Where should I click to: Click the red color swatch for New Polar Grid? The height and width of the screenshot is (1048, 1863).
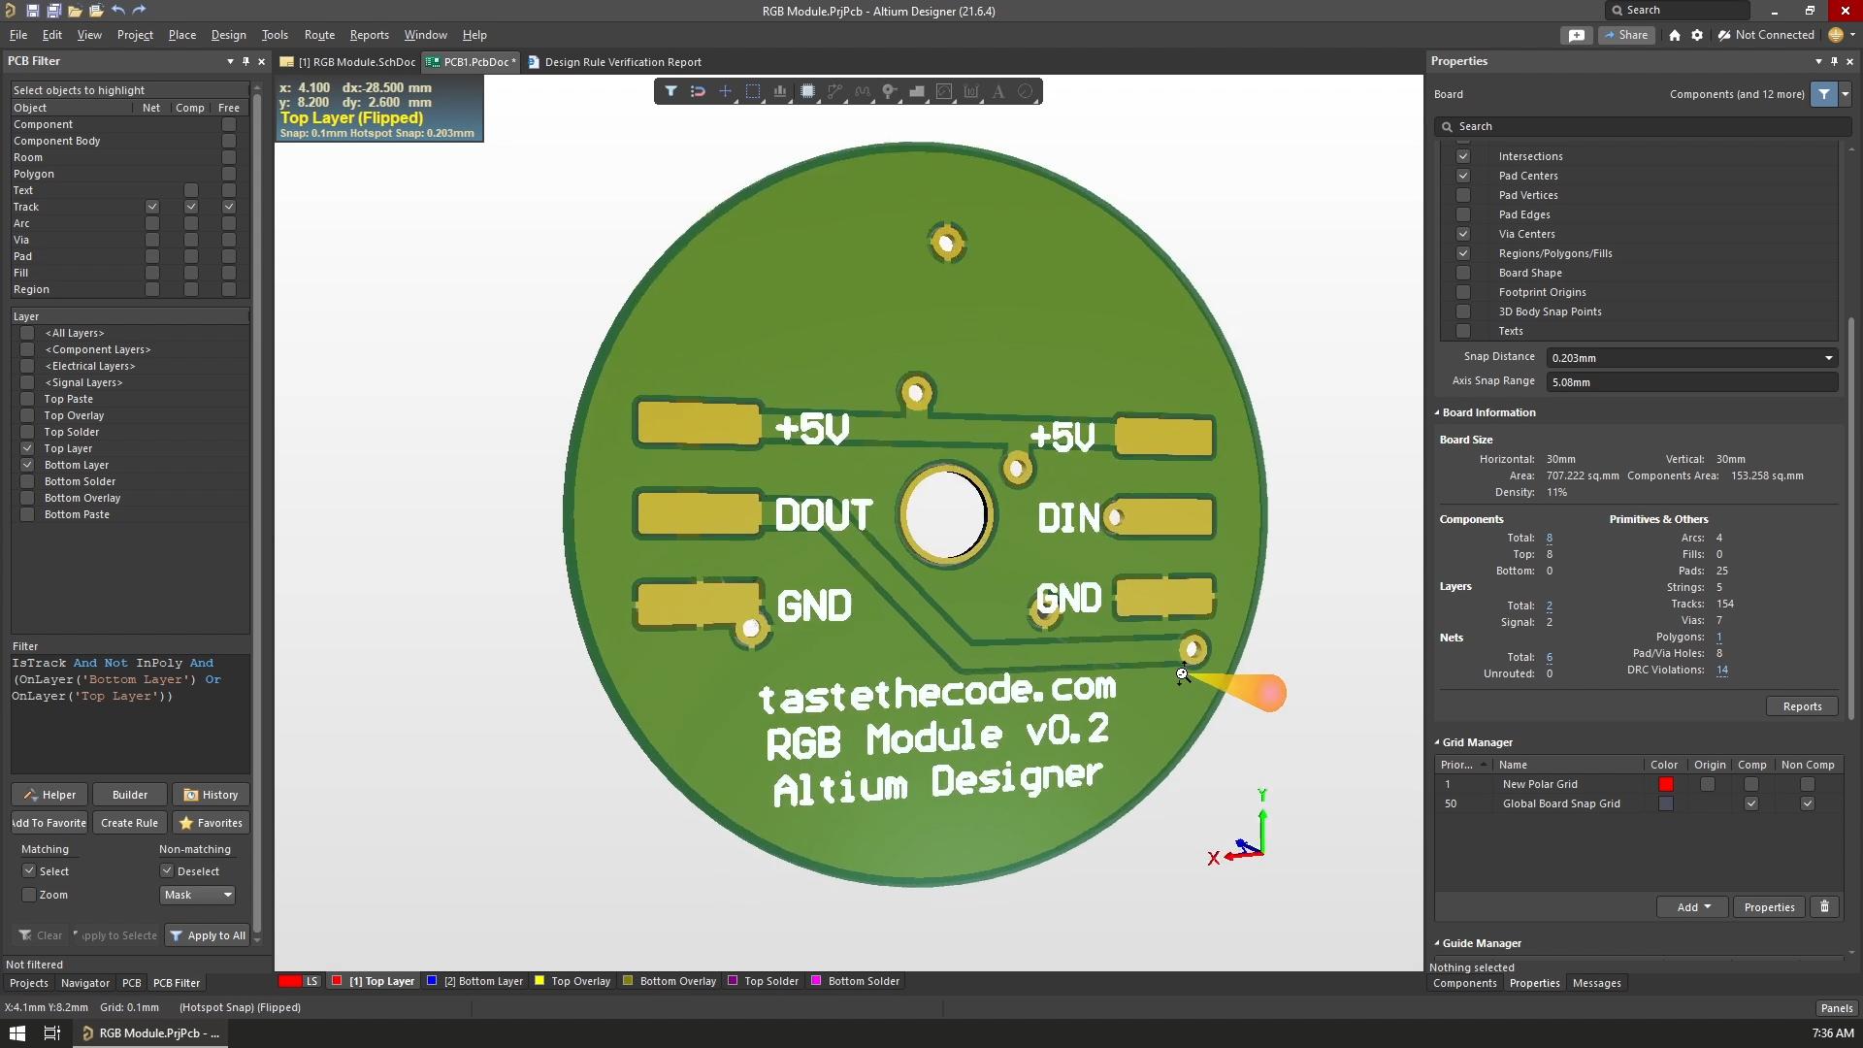point(1666,784)
